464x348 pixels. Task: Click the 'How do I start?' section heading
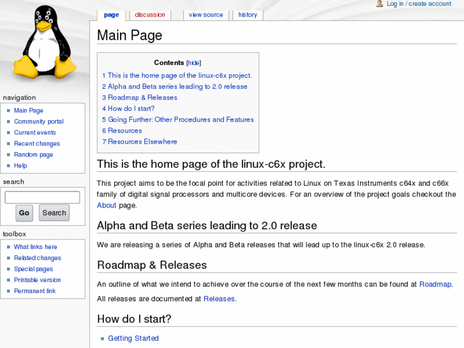[x=134, y=319]
